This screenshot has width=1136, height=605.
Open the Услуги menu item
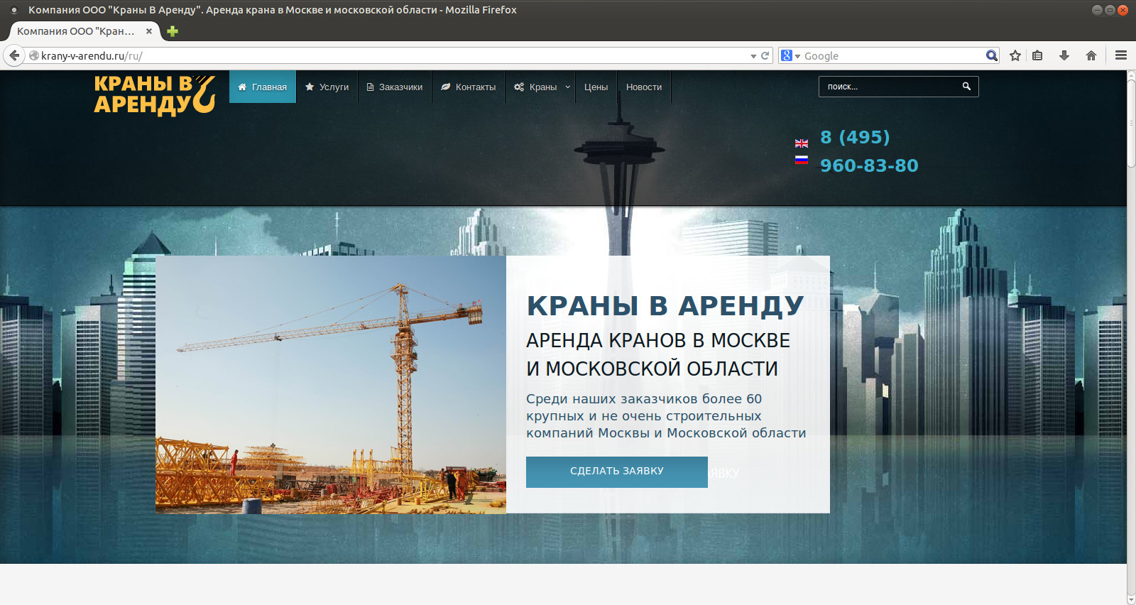[x=327, y=87]
